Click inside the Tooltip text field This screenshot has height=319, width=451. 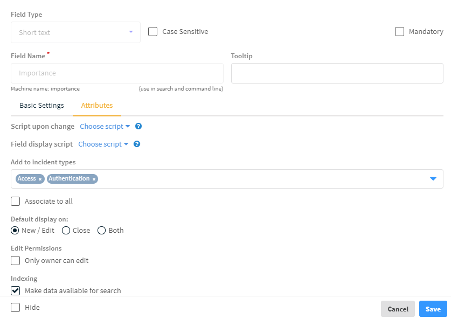click(x=337, y=73)
